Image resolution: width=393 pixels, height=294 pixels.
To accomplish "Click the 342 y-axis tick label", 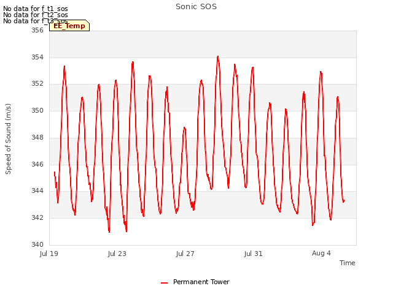I will [37, 217].
